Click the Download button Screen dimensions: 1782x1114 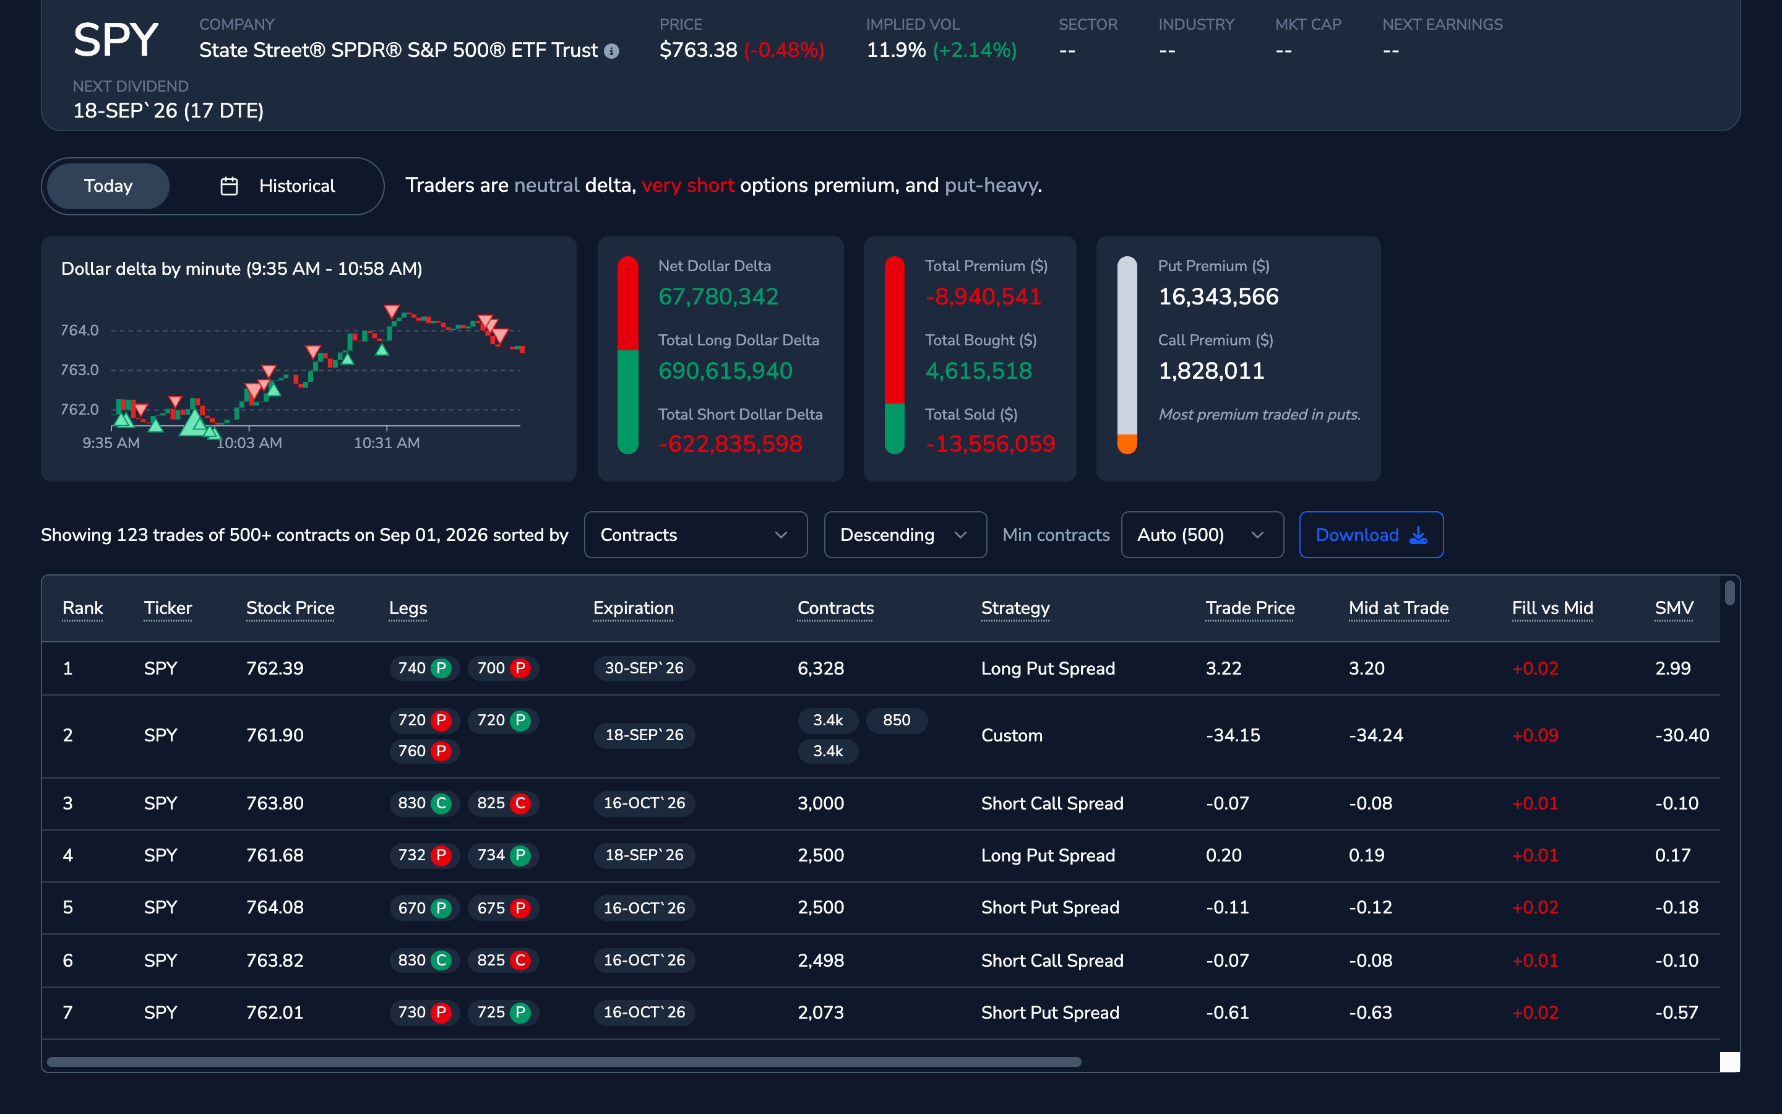(1371, 535)
